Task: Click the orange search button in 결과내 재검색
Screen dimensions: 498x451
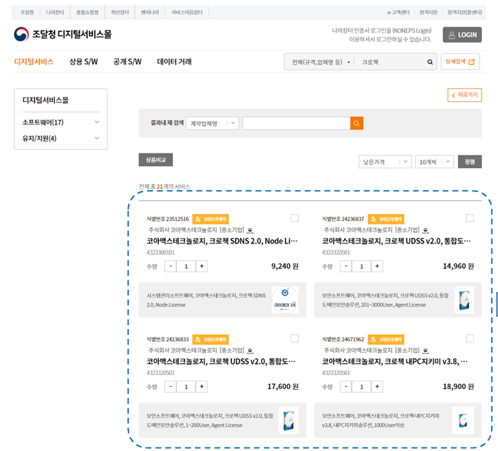Action: 357,123
